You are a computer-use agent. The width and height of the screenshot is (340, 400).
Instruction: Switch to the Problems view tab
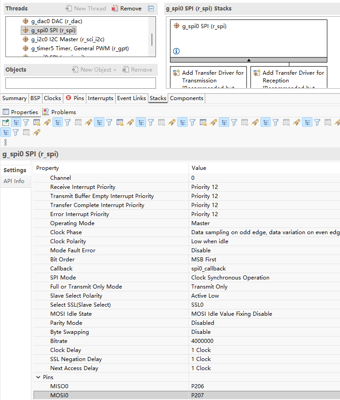[59, 112]
